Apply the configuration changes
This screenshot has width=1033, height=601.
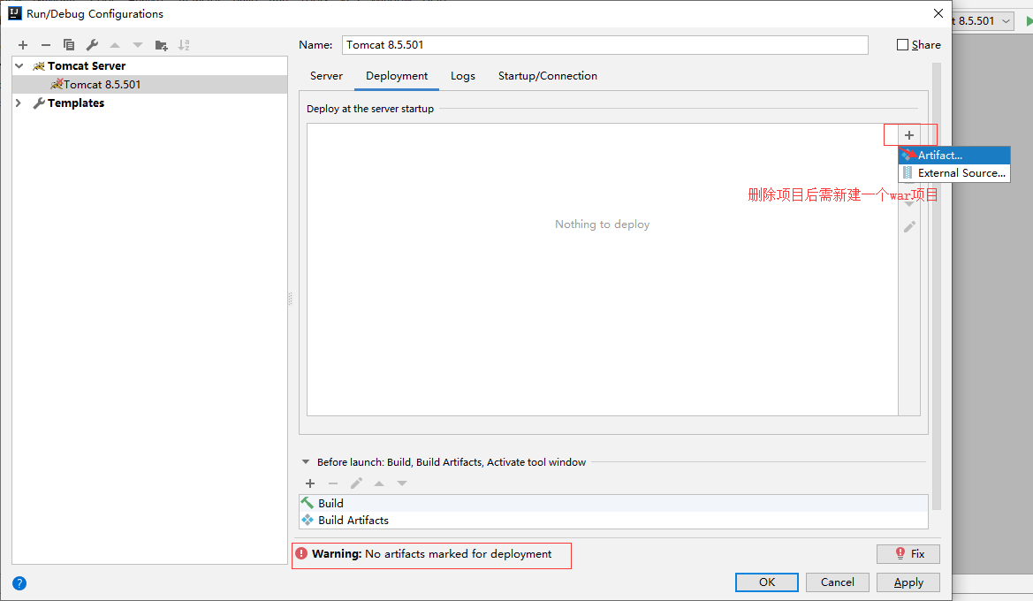[908, 582]
